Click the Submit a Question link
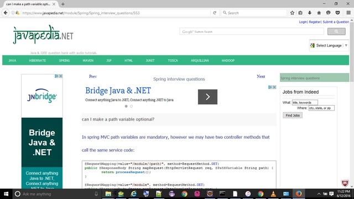Image resolution: width=354 pixels, height=199 pixels. click(x=336, y=22)
